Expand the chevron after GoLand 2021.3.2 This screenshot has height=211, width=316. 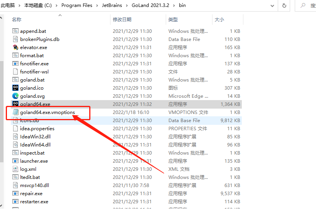pos(174,5)
